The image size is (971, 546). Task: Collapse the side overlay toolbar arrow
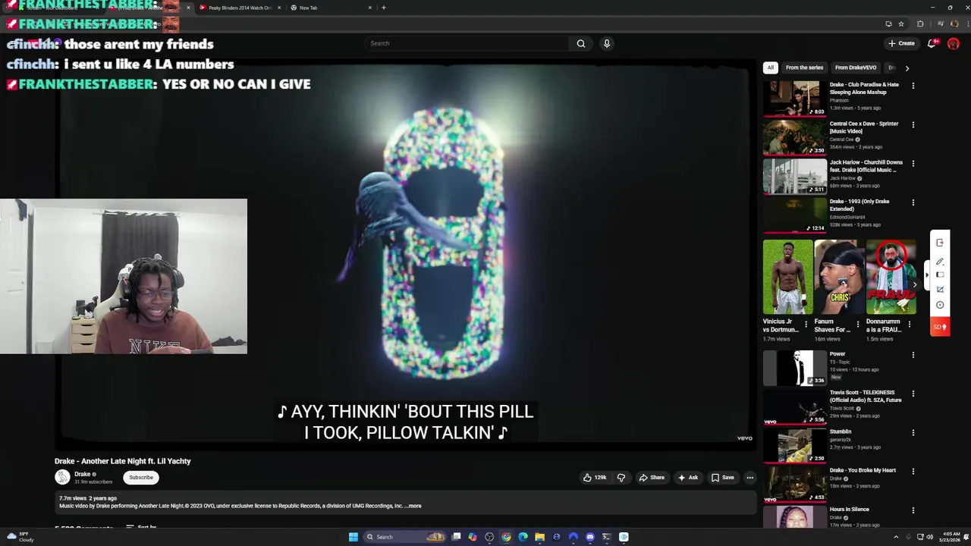pyautogui.click(x=926, y=275)
